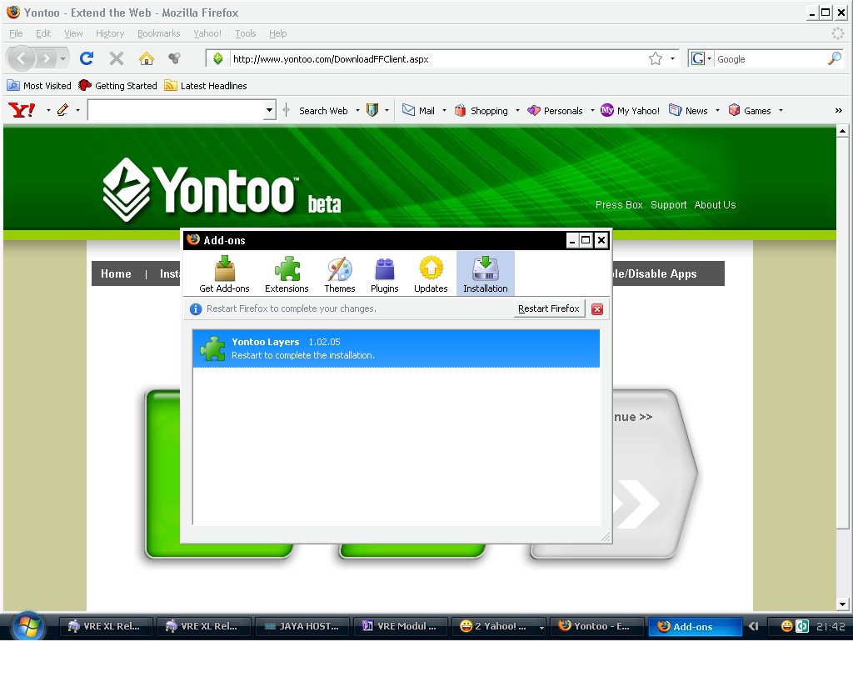Image resolution: width=853 pixels, height=682 pixels.
Task: Open the Latest Headlines feed
Action: (206, 85)
